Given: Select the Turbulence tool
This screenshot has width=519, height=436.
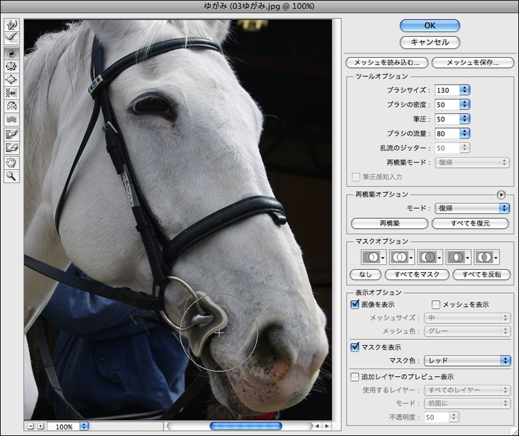Looking at the screenshot, I should (11, 120).
